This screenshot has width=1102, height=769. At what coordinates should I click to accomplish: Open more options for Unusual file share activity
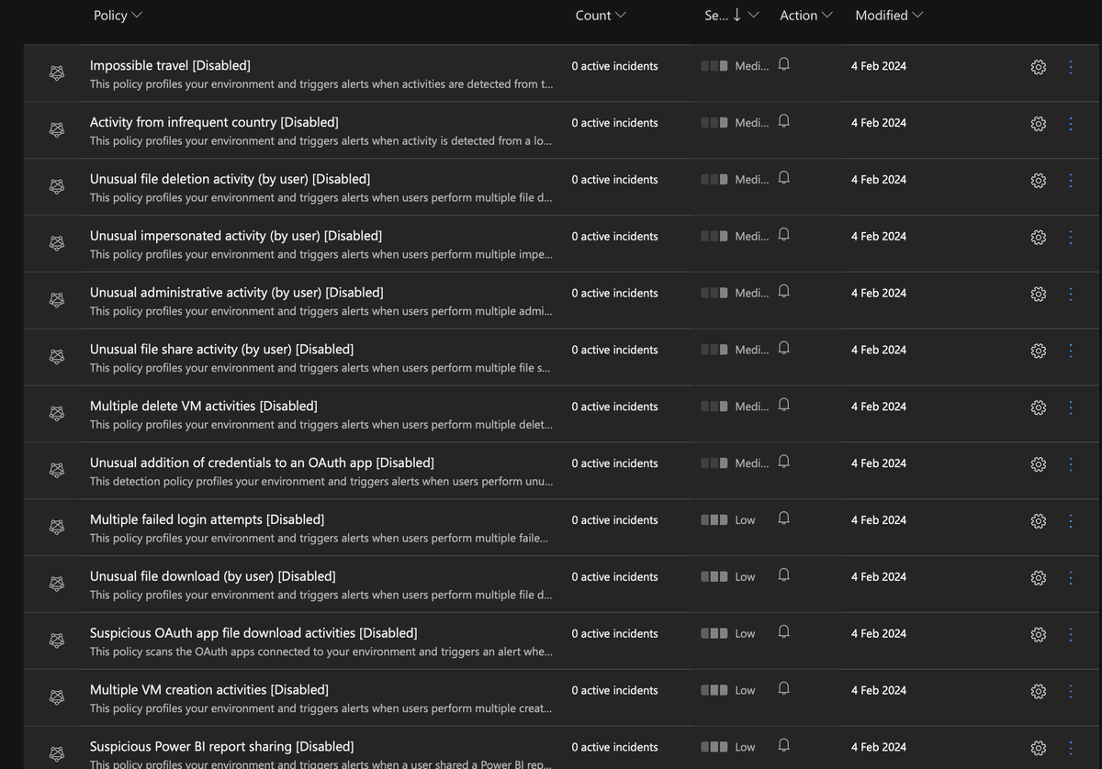click(1071, 351)
